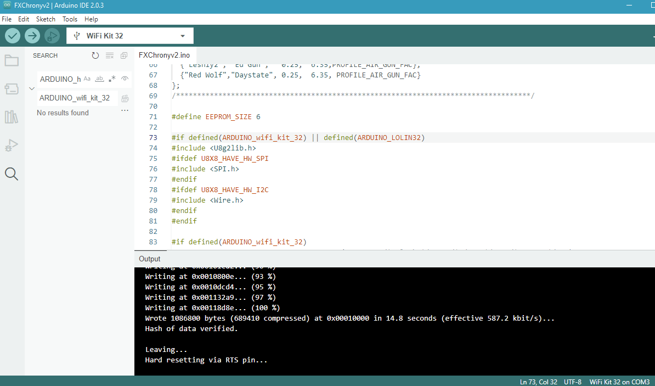Click U8X8_HAVE_HW_SPI on line 75
This screenshot has width=655, height=386.
tap(235, 159)
